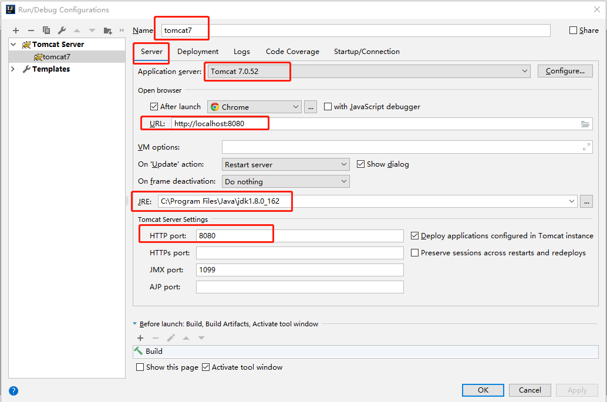Copy the selected configuration

tap(46, 30)
